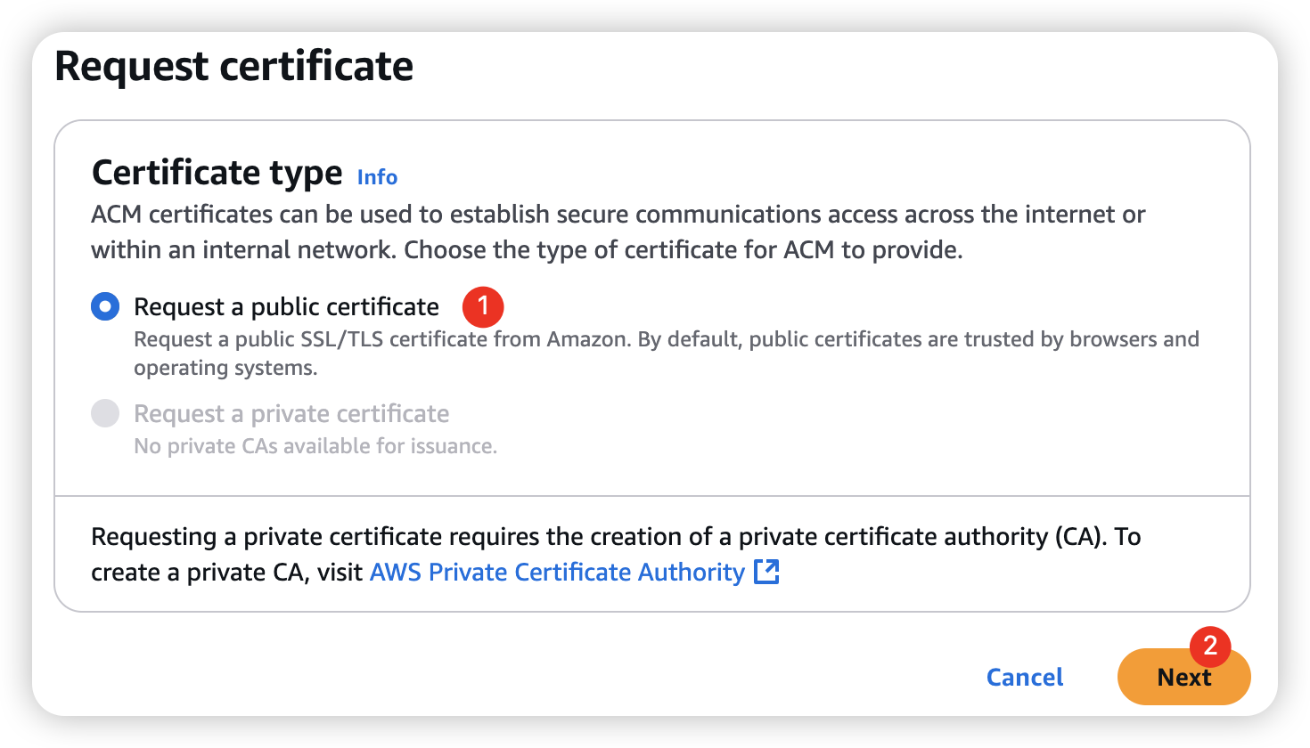Click the Certificate type heading
The width and height of the screenshot is (1310, 748).
tap(217, 173)
